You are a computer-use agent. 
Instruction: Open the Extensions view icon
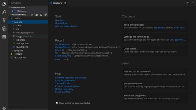(4, 37)
